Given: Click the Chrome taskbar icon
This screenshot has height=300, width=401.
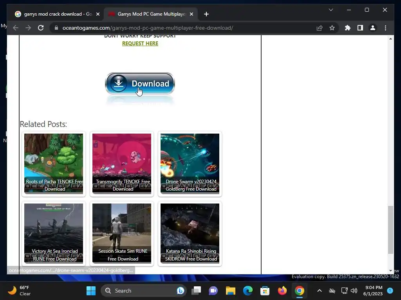Looking at the screenshot, I should (x=299, y=291).
